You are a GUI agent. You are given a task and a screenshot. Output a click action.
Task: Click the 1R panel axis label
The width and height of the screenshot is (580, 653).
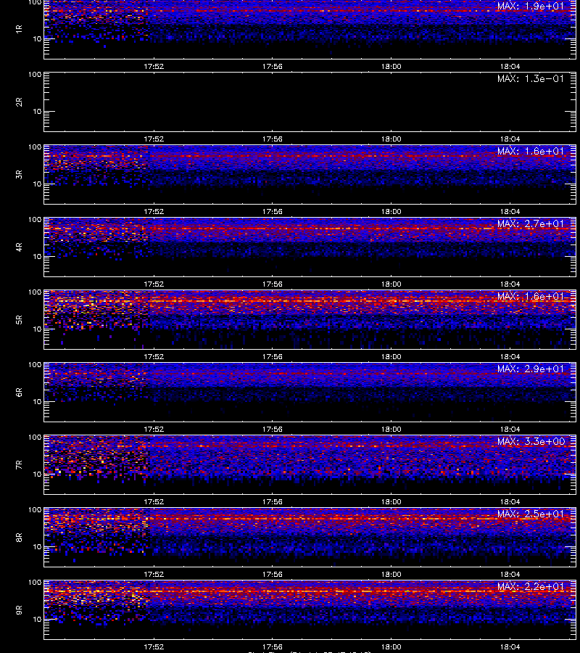[x=19, y=29]
